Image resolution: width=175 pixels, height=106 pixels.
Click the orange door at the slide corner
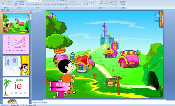point(161,19)
